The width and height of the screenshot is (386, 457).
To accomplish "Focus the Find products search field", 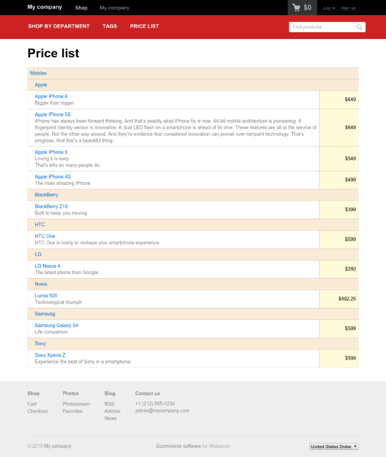I will pyautogui.click(x=322, y=27).
